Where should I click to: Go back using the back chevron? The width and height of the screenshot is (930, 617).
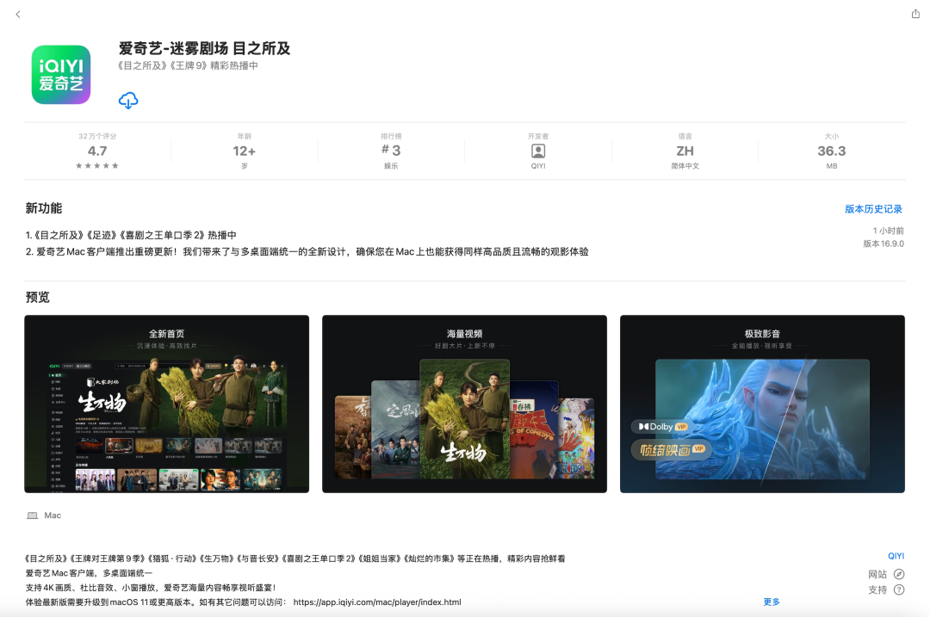pyautogui.click(x=18, y=15)
